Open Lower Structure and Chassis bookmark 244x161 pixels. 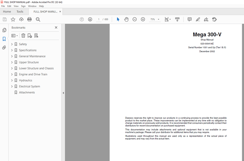coord(36,68)
